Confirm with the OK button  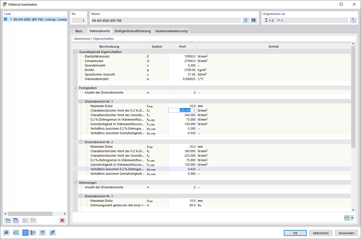295,233
